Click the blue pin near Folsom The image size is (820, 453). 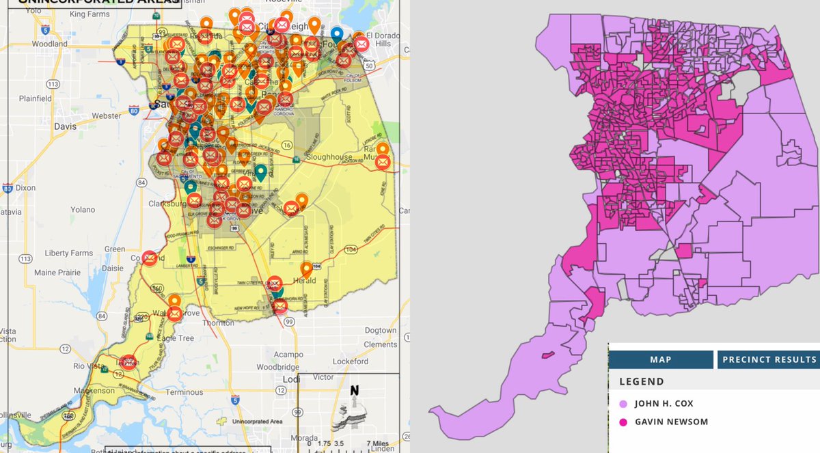pos(336,33)
